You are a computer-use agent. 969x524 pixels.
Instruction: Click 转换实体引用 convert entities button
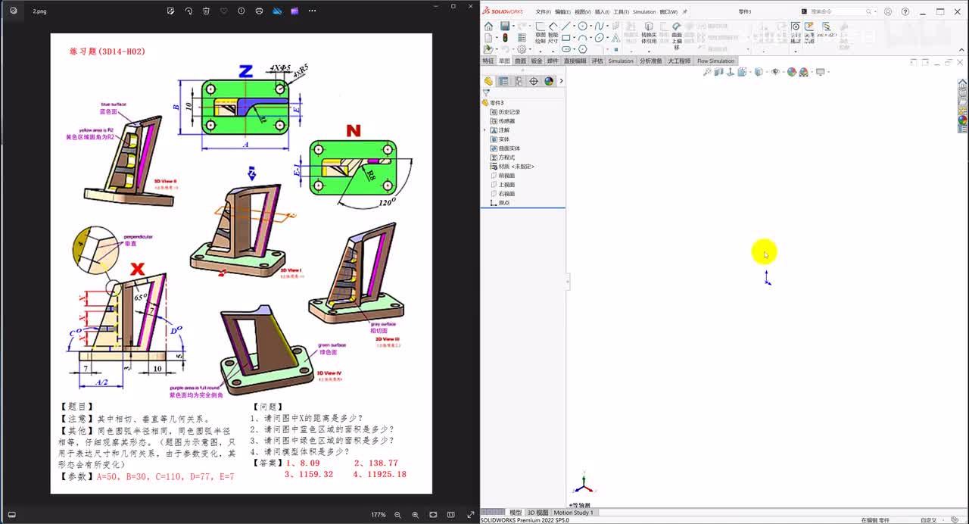(x=649, y=33)
